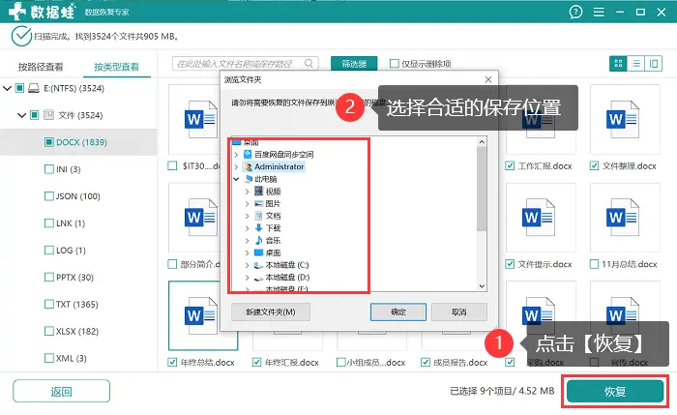Screen dimensions: 677x415
Task: Check the LNK (1) type checkbox
Action: [x=49, y=223]
